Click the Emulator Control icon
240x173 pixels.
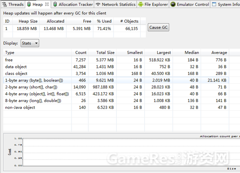point(173,4)
